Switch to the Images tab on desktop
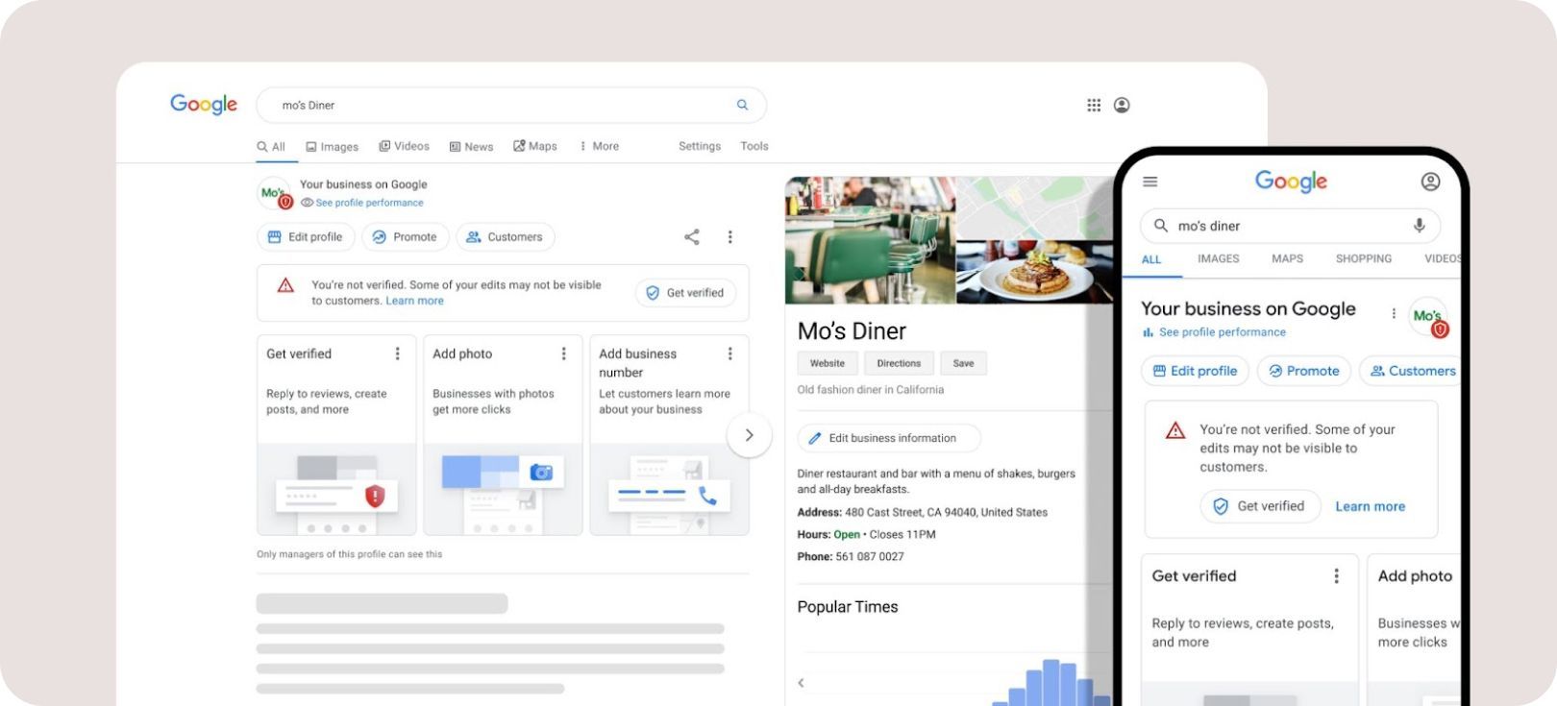The height and width of the screenshot is (706, 1557). pos(332,147)
